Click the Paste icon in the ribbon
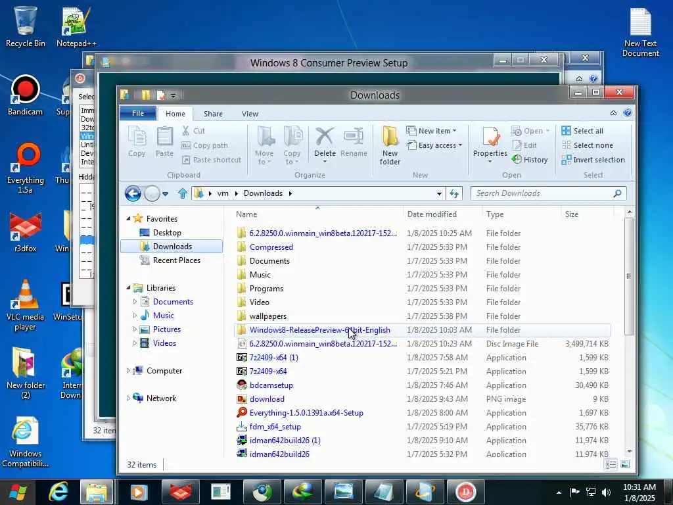Screen dimensions: 673x505 coord(164,142)
